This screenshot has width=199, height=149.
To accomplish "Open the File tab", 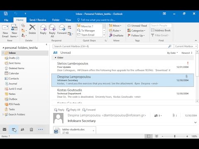I will pyautogui.click(x=6, y=20).
